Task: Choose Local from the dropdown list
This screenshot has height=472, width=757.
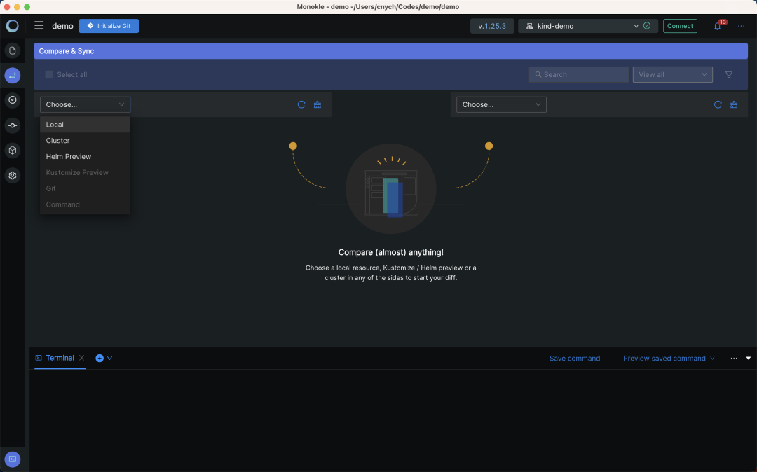Action: [x=85, y=125]
